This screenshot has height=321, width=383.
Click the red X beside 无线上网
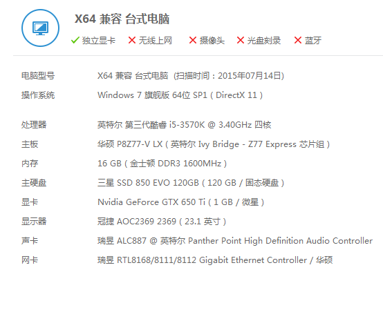coord(132,40)
